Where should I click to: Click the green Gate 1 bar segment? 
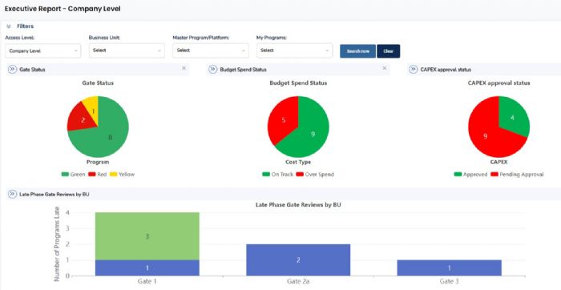click(147, 236)
